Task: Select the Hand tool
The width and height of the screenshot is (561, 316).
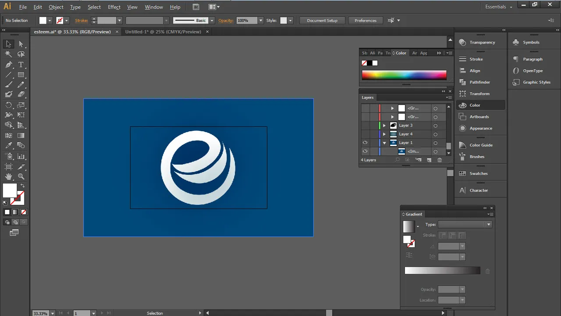Action: coord(8,176)
